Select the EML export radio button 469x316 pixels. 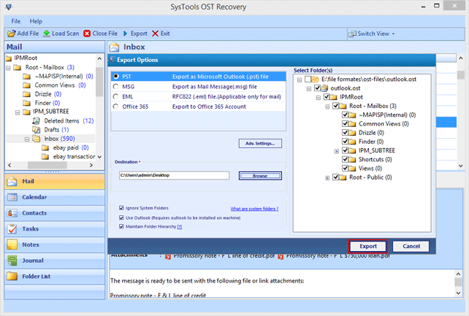tap(115, 96)
